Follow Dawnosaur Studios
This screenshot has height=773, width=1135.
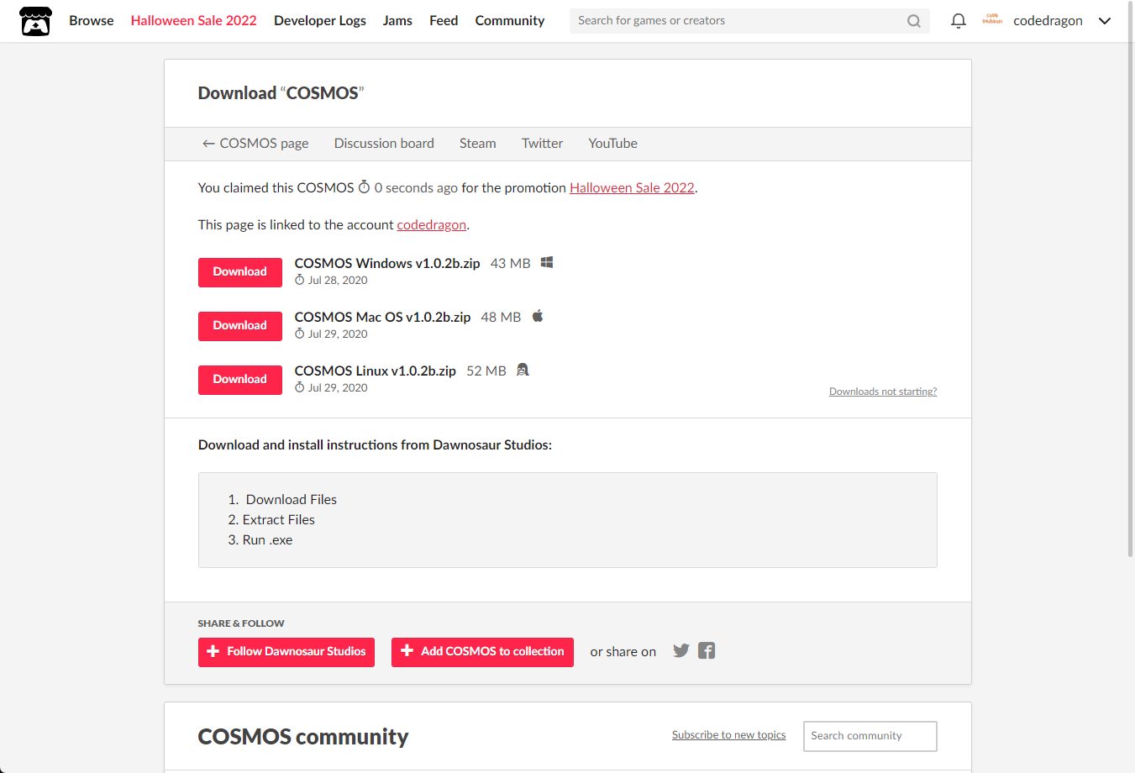pos(286,652)
